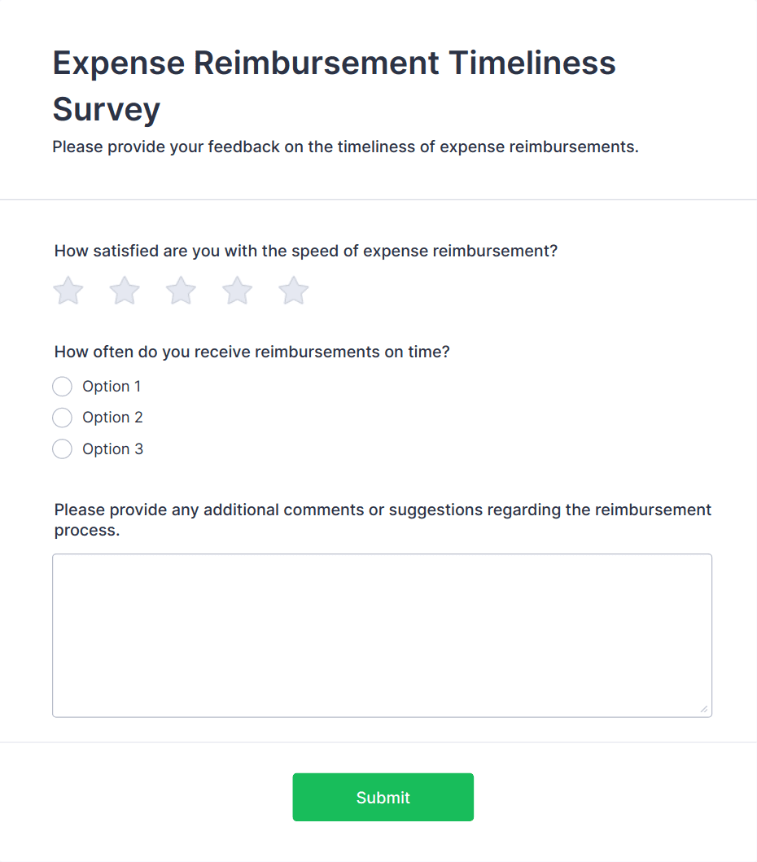Give five stars for reimbursement speed
Viewport: 757px width, 862px height.
pos(293,290)
